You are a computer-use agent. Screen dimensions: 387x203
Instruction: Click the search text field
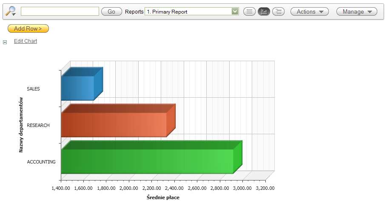click(x=60, y=11)
